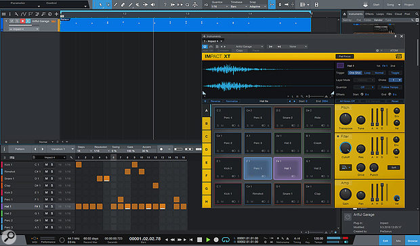
Task: Click the keyboard view icon in pattern editor
Action: pyautogui.click(x=12, y=157)
